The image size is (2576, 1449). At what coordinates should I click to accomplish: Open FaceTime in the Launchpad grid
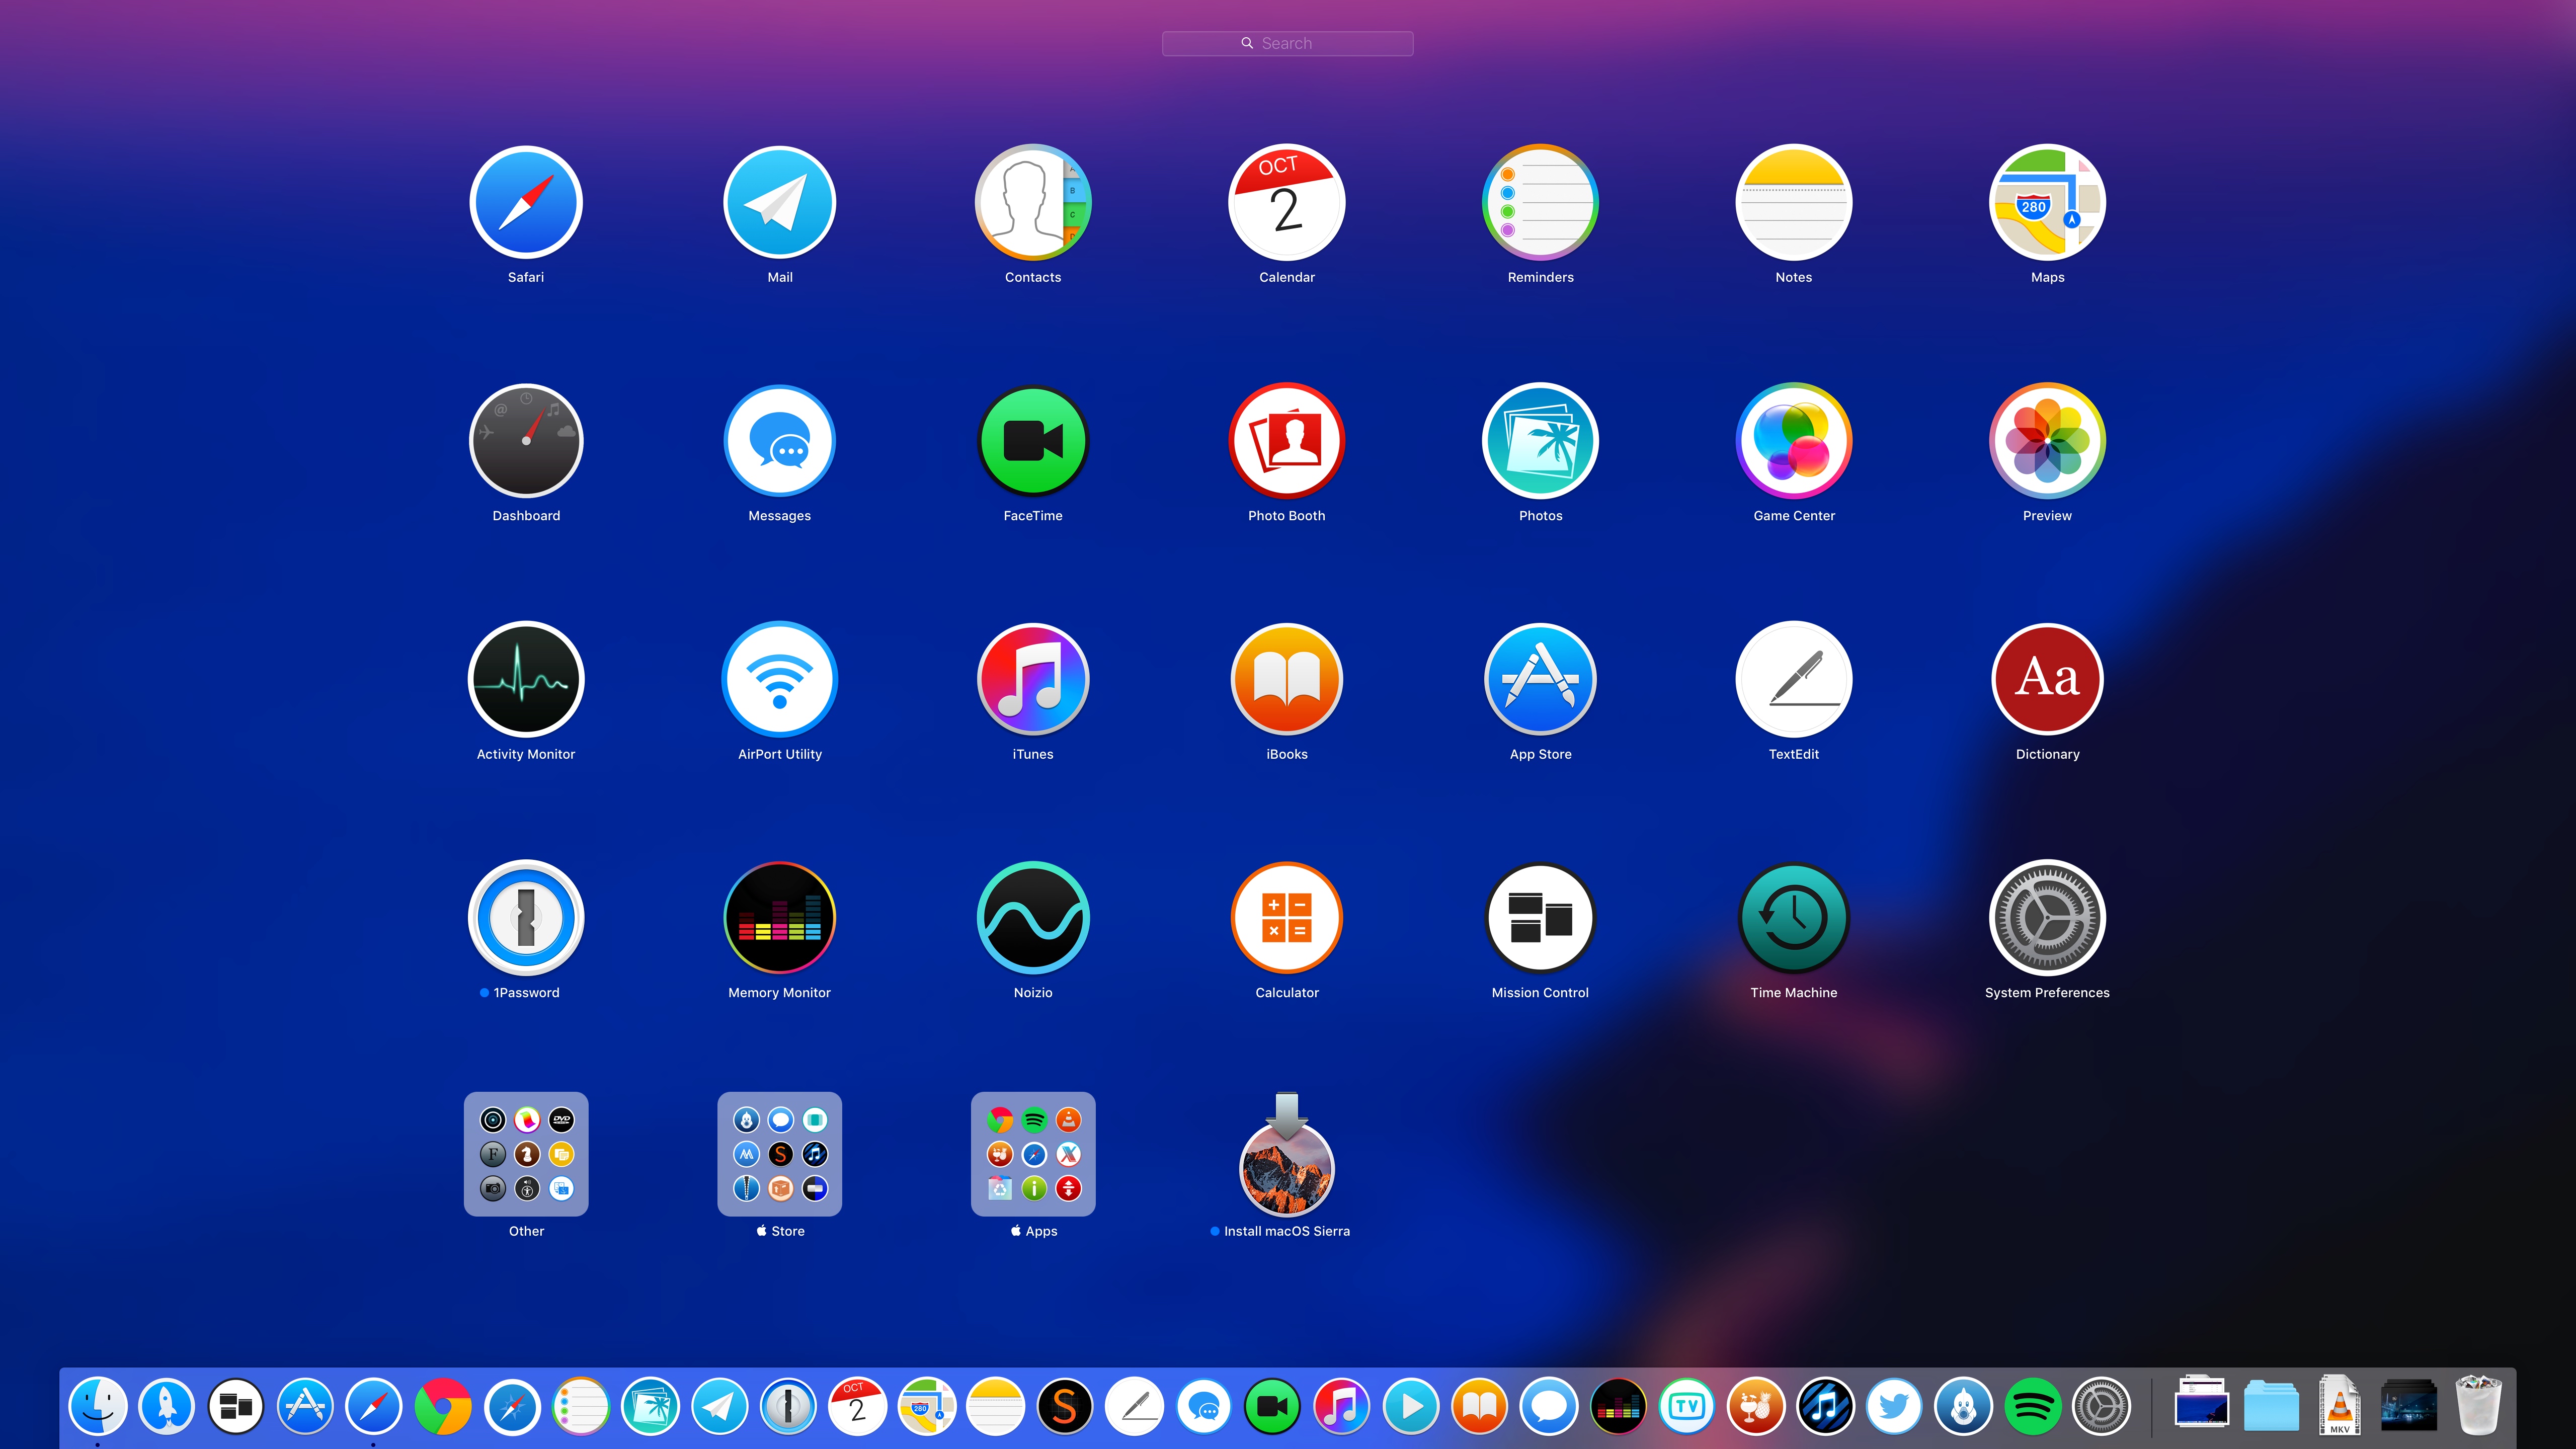[x=1033, y=440]
